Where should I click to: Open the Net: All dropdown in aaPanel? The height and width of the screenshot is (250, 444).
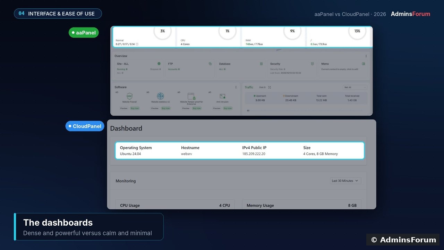coord(355,87)
